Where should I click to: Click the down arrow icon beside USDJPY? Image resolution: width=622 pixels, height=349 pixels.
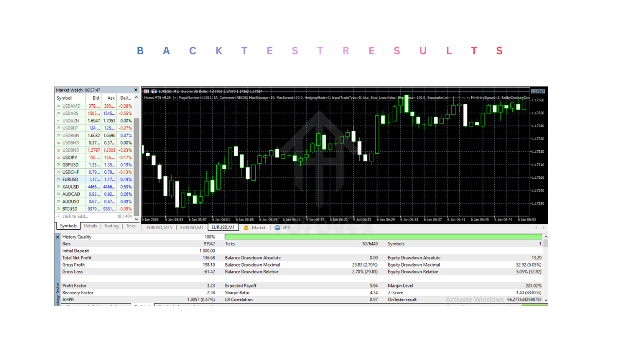point(58,158)
